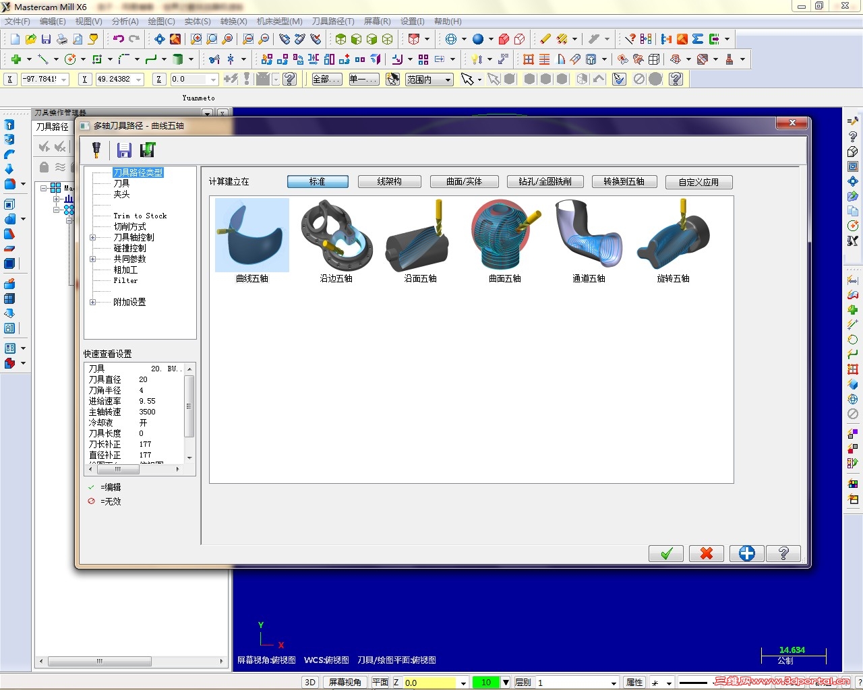Toggle the 平面 plane setting in status bar
The width and height of the screenshot is (863, 690).
click(x=380, y=682)
